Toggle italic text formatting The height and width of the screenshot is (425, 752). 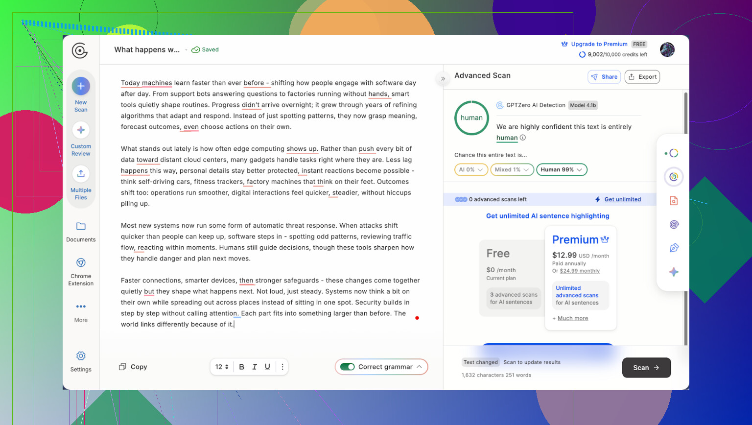[x=255, y=367]
